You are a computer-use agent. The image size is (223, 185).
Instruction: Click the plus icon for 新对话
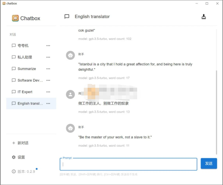tap(13, 143)
